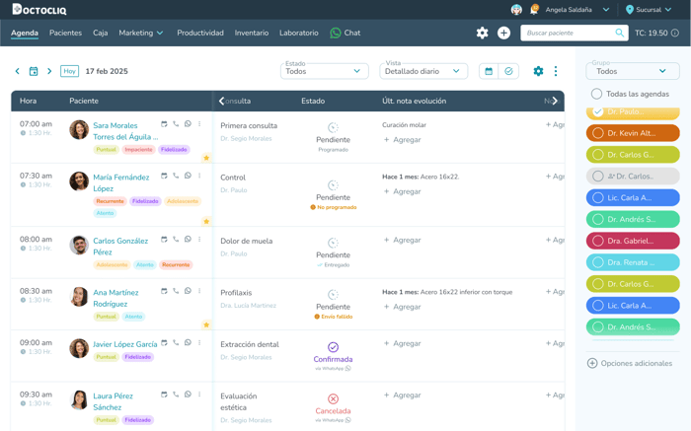691x431 pixels.
Task: Open the Vista Detallado diario dropdown
Action: click(422, 71)
